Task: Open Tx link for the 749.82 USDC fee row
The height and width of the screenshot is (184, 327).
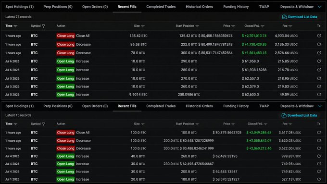Action: pyautogui.click(x=319, y=172)
